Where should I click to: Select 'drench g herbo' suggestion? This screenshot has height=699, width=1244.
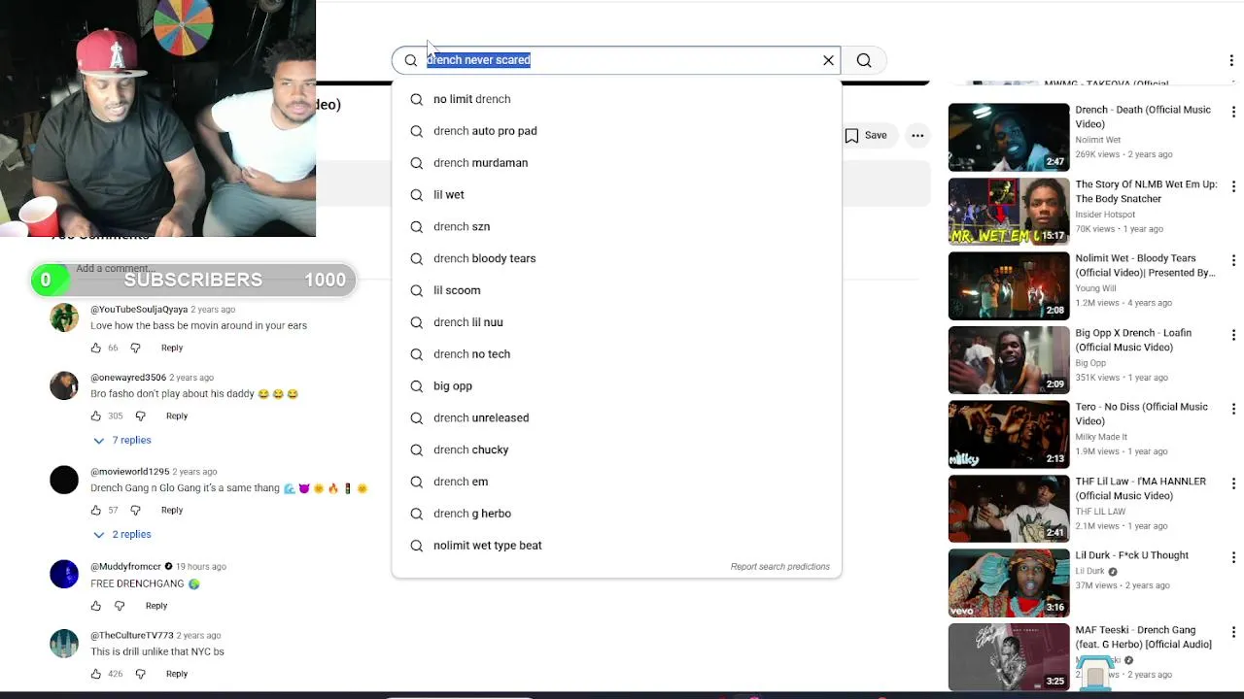click(616, 514)
